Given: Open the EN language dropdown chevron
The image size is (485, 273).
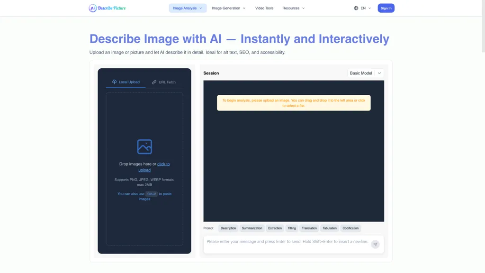Looking at the screenshot, I should point(369,8).
